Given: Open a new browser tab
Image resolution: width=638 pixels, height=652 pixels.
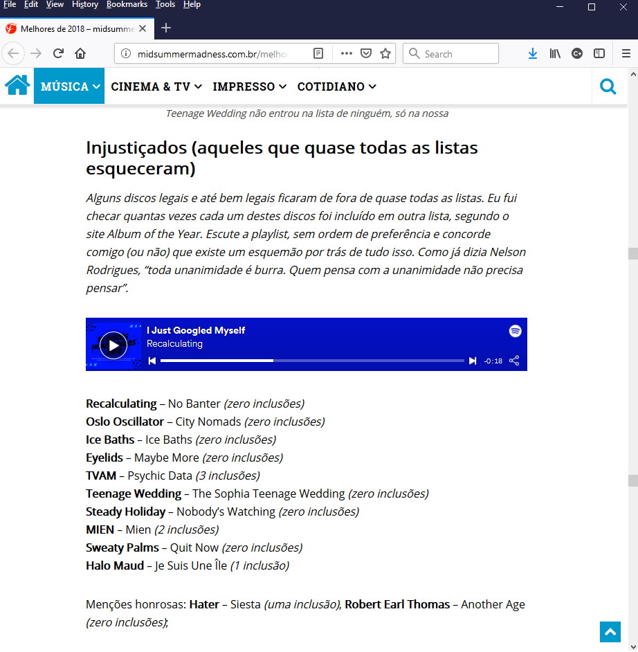Looking at the screenshot, I should (166, 28).
